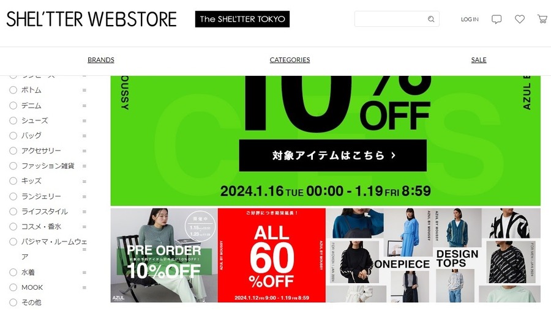Open the CATEGORIES menu

290,60
